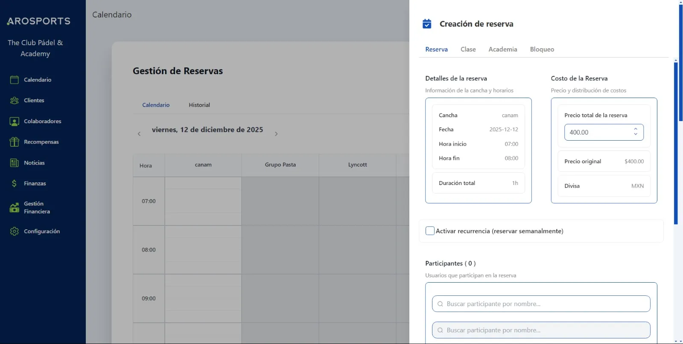Screen dimensions: 683x344
Task: Click the Lyncott column header
Action: coord(357,165)
